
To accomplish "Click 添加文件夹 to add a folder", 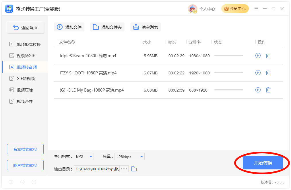I will [x=107, y=27].
